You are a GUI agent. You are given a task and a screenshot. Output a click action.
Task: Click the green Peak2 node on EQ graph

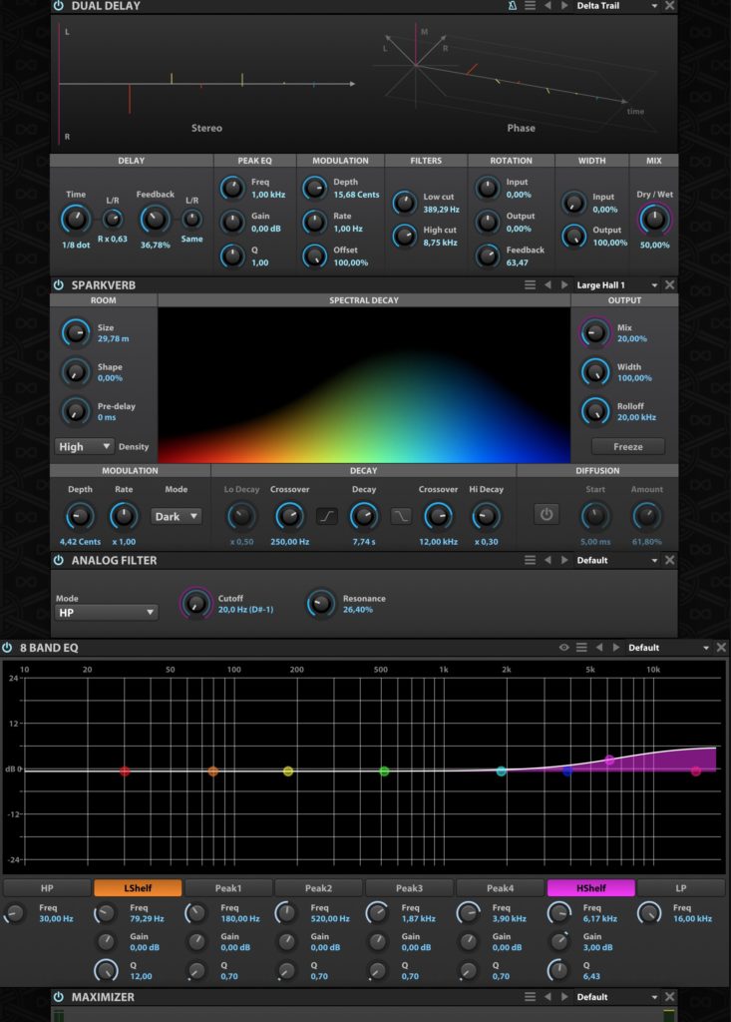coord(384,771)
